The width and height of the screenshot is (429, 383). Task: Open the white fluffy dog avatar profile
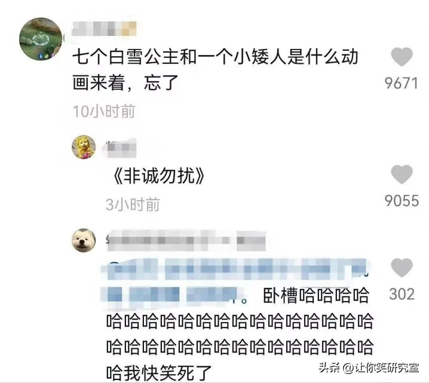84,240
